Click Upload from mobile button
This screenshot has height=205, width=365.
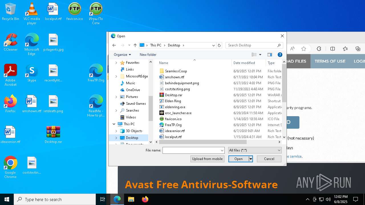tap(207, 159)
